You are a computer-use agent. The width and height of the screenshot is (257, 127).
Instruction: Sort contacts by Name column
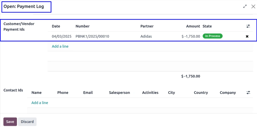[x=36, y=93]
